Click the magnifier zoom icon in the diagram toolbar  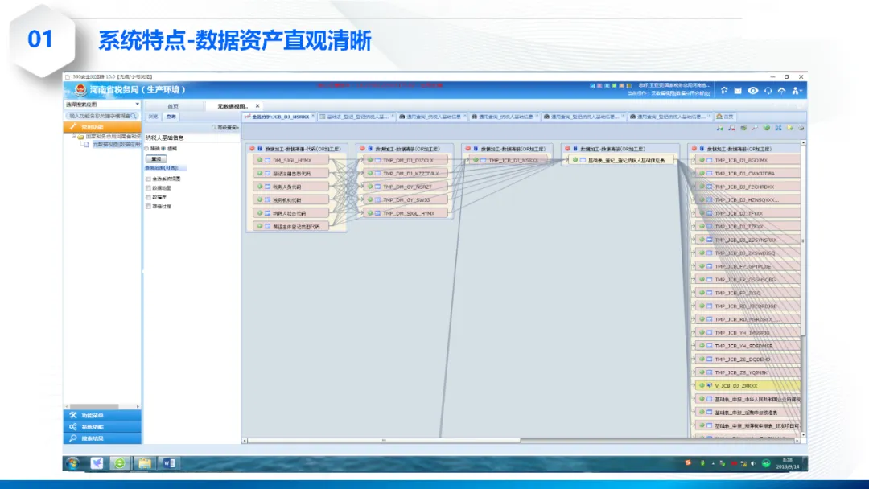coord(755,128)
